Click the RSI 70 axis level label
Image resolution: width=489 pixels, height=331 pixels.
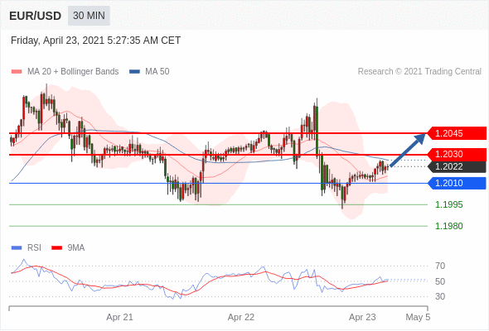click(440, 266)
